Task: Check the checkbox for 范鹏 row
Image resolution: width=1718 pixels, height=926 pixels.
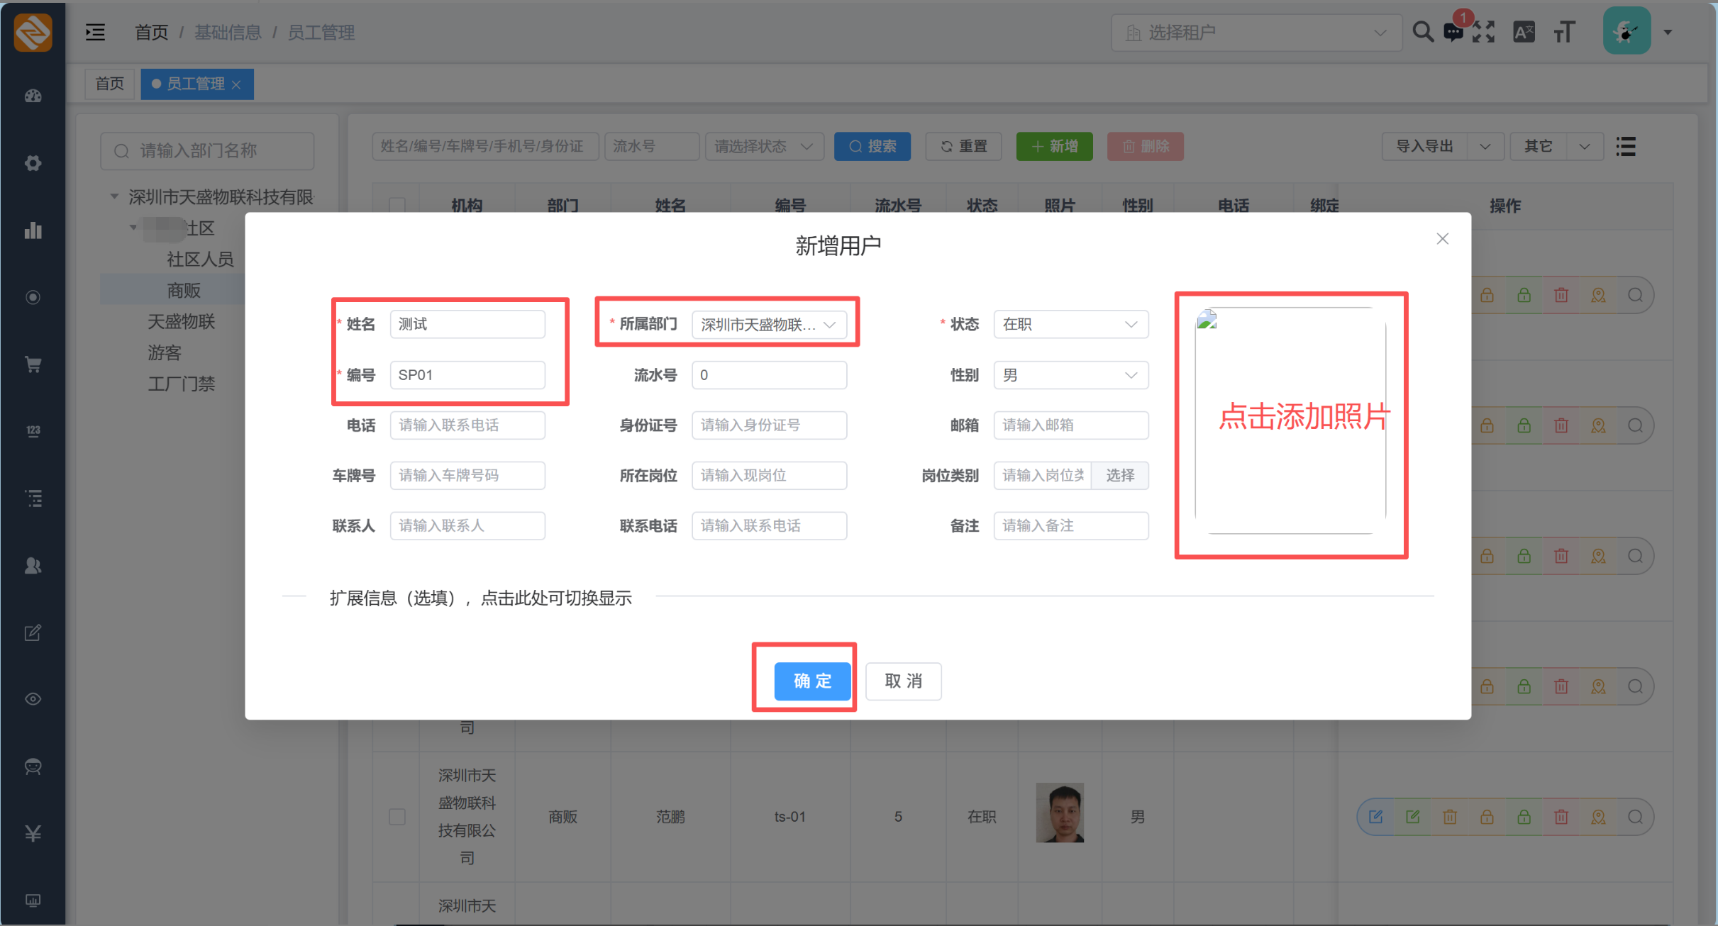Action: coord(397,816)
